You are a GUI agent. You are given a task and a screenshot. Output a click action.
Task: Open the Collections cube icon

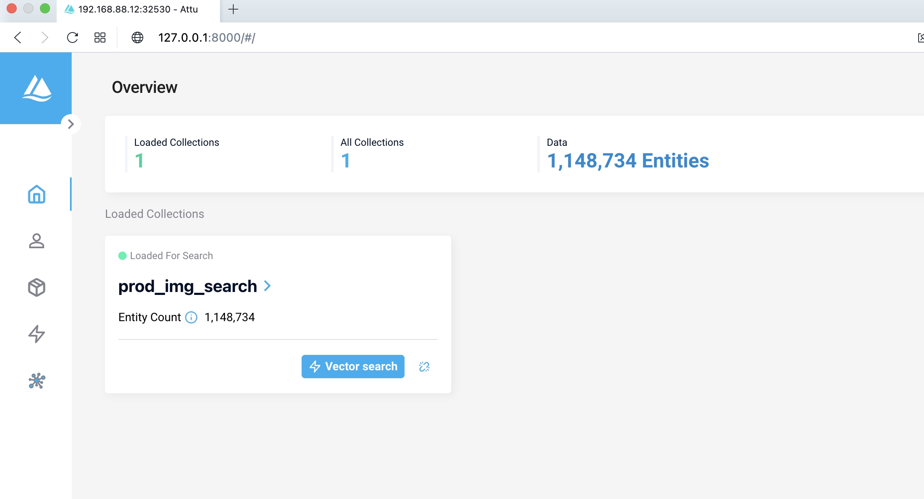[x=37, y=287]
